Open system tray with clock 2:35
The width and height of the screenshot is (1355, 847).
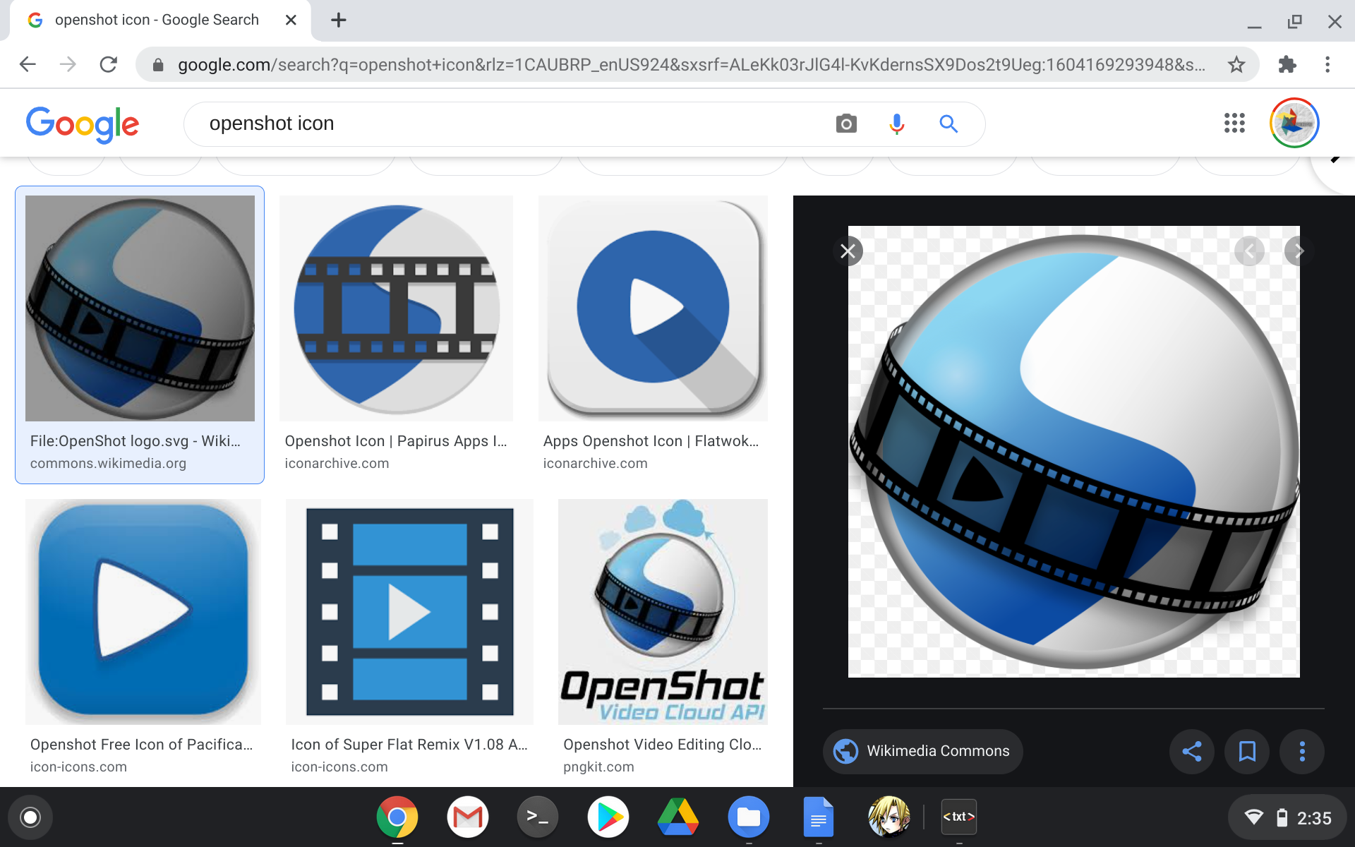(1287, 817)
